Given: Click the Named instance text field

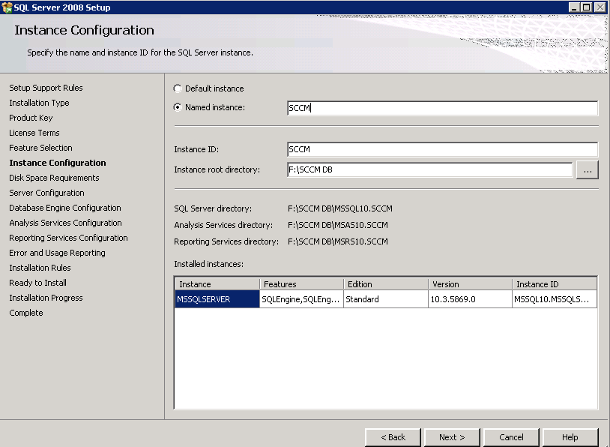Looking at the screenshot, I should pyautogui.click(x=442, y=108).
